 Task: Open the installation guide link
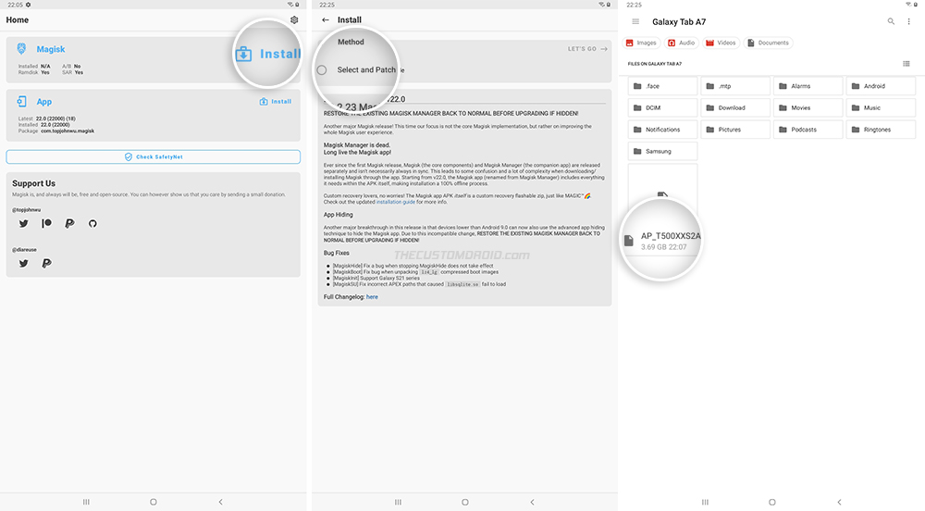(395, 202)
